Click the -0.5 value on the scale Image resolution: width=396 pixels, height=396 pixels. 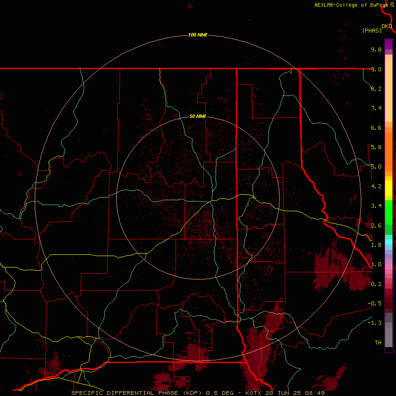click(374, 304)
